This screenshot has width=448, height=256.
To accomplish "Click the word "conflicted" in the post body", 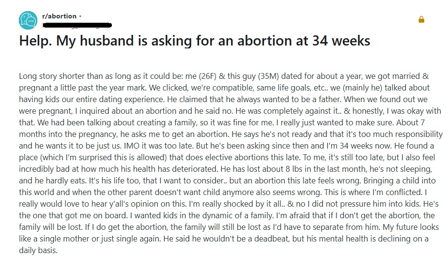I will pyautogui.click(x=404, y=192).
